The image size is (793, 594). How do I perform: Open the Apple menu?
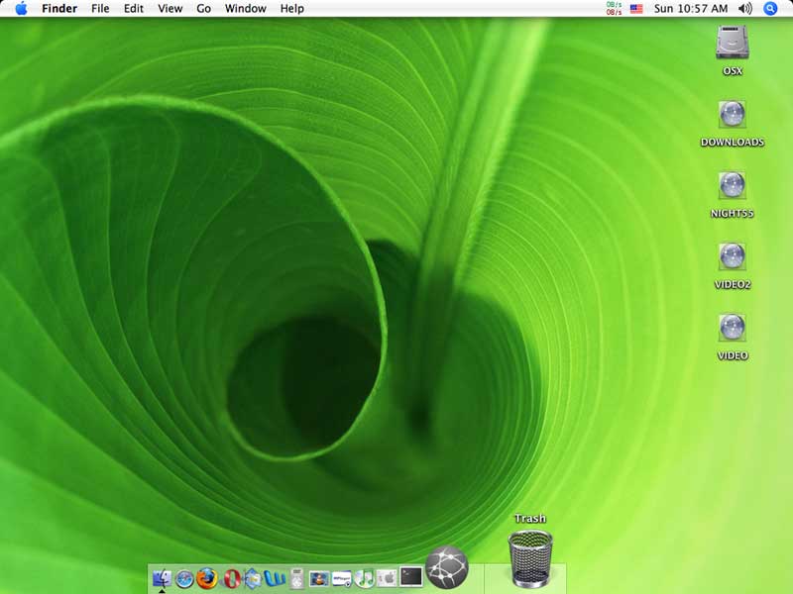(21, 9)
